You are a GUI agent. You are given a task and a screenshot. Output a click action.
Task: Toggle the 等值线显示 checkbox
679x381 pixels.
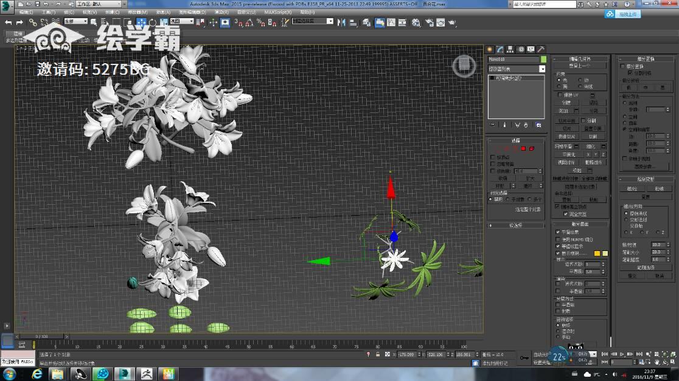[x=558, y=246]
